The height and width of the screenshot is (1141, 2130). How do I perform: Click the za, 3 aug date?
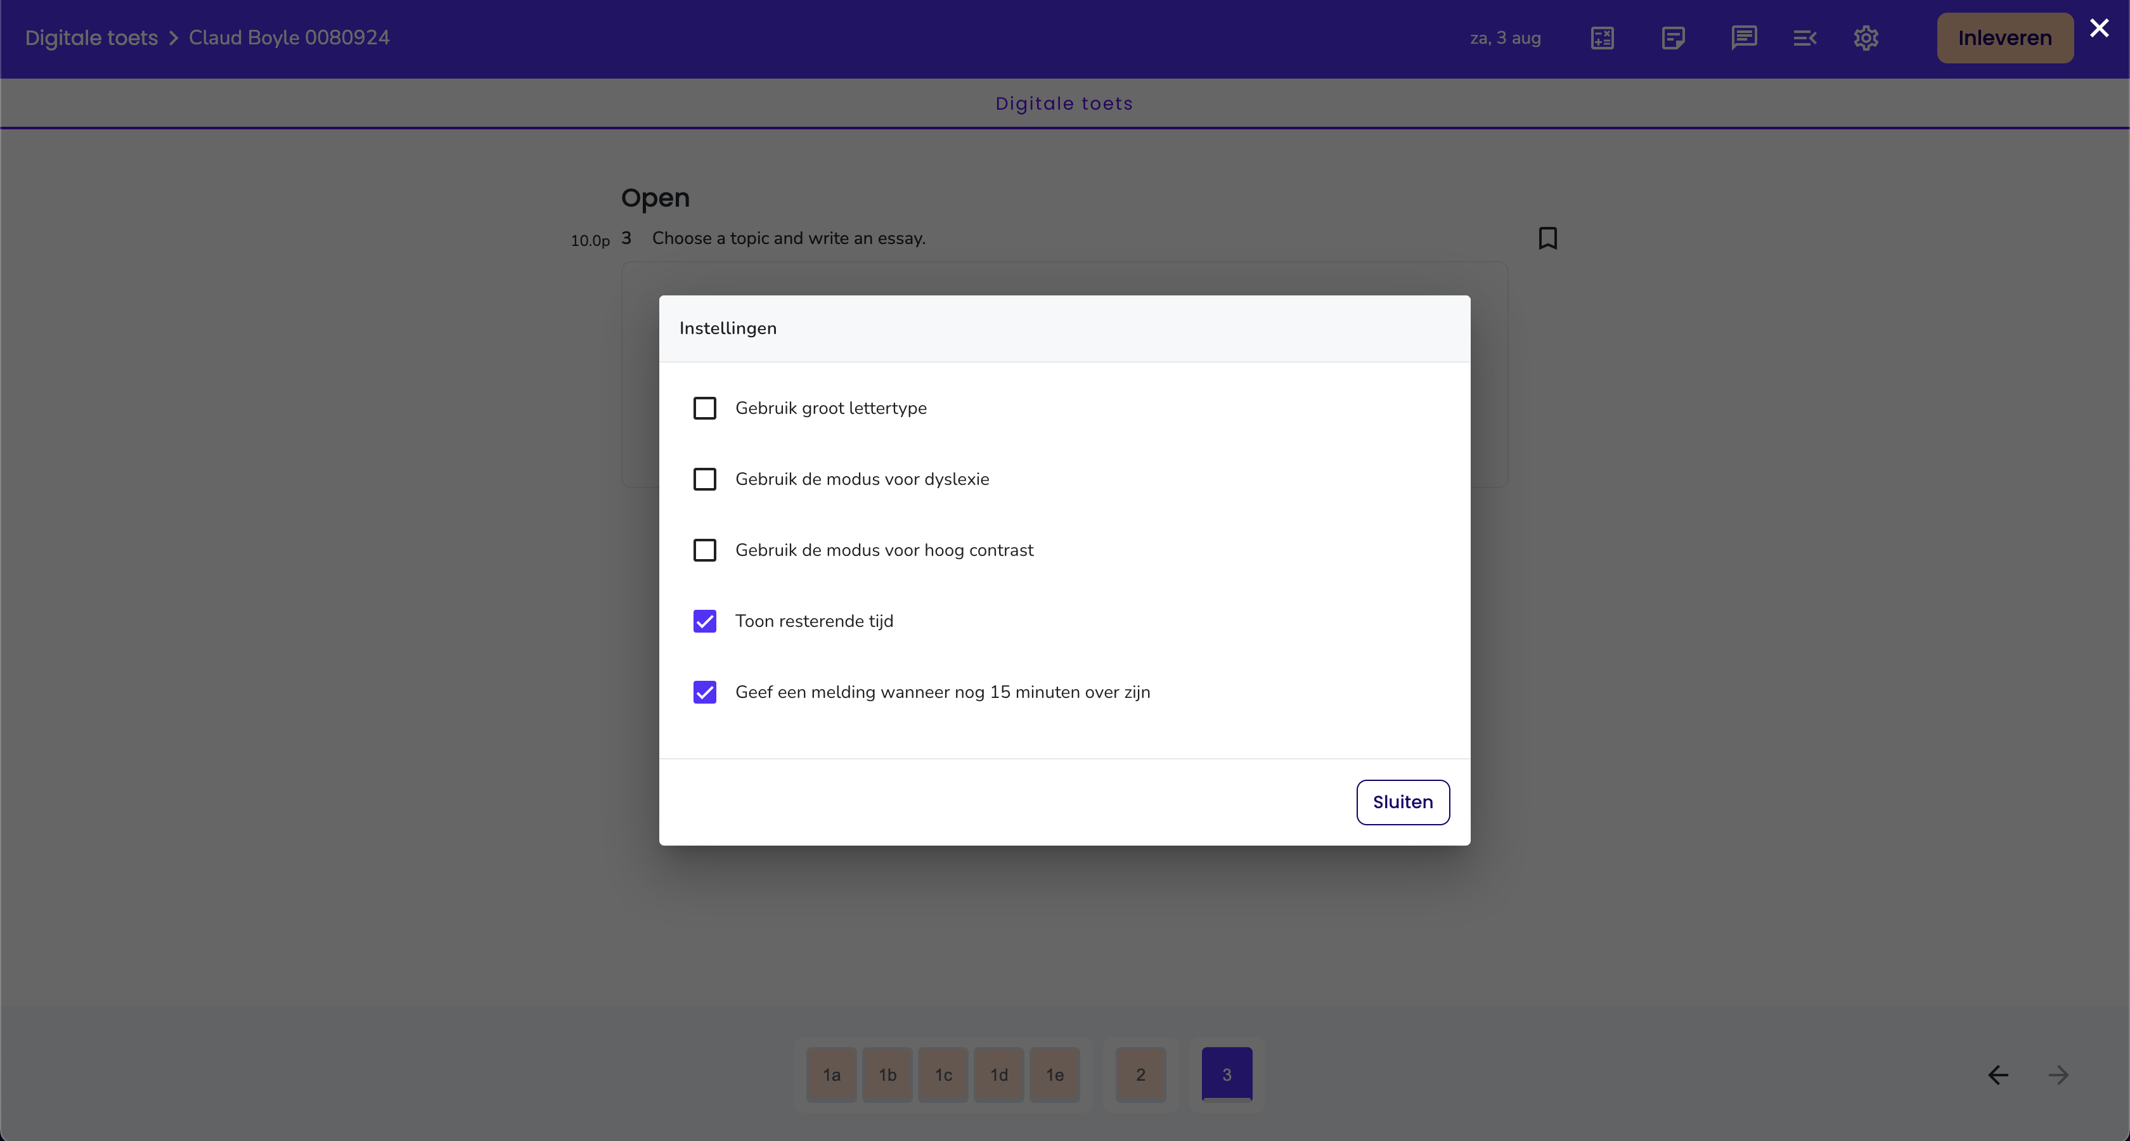1506,38
